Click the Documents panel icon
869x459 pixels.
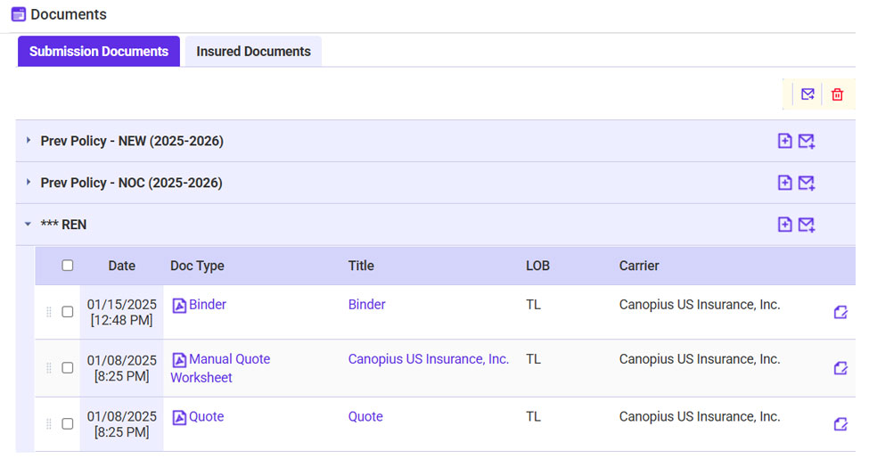(x=19, y=14)
